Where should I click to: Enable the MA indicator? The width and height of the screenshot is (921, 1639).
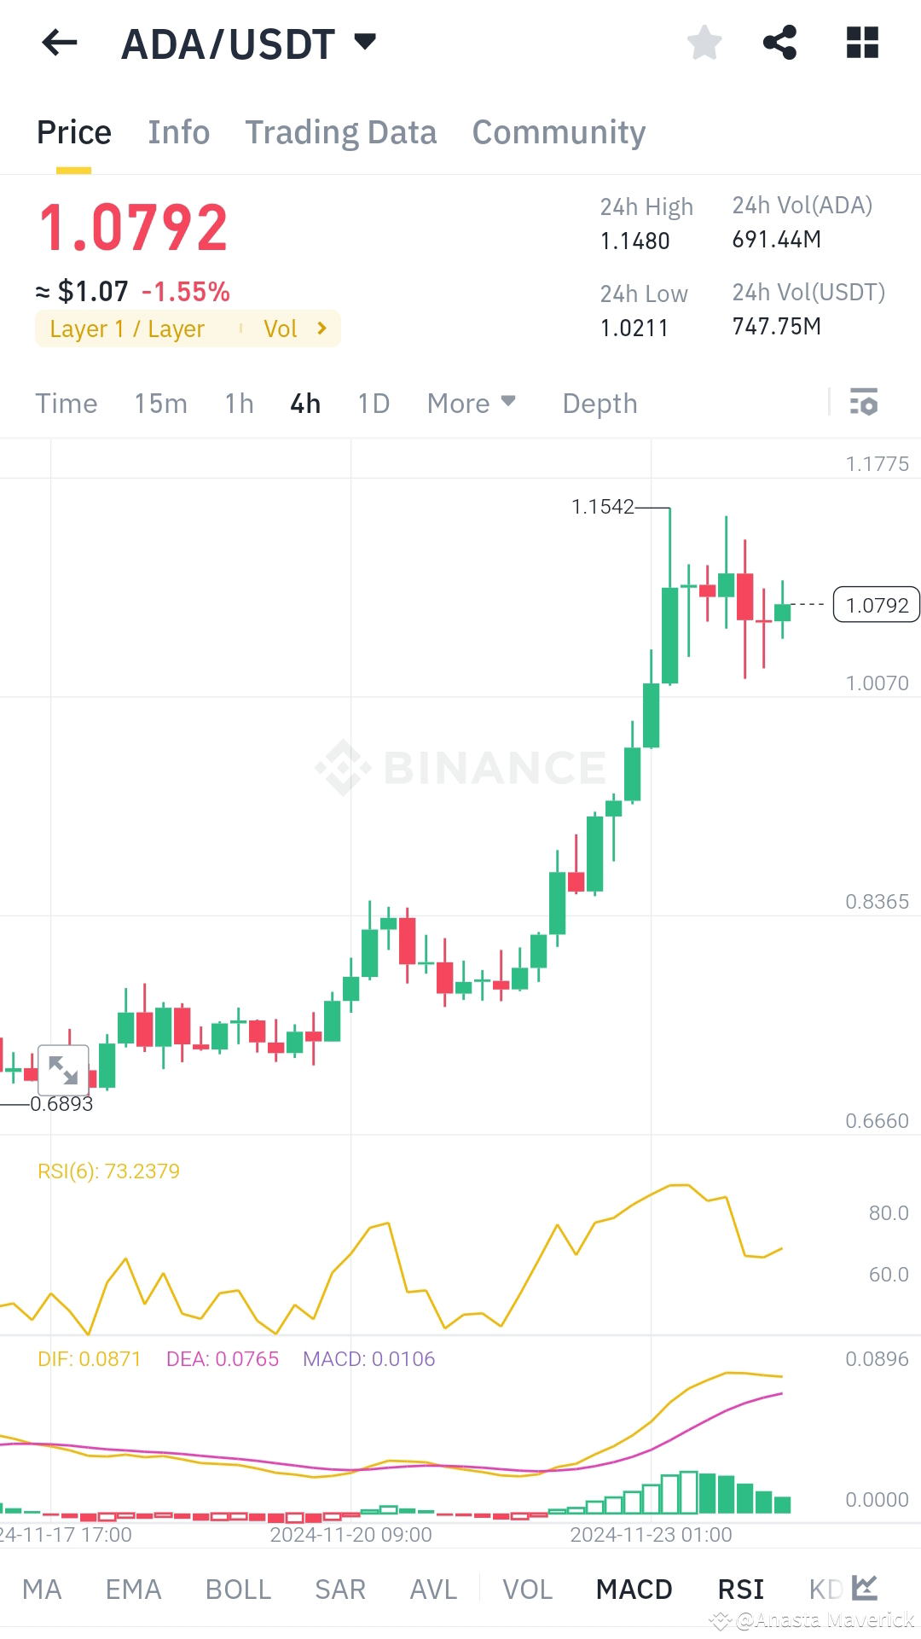click(43, 1587)
